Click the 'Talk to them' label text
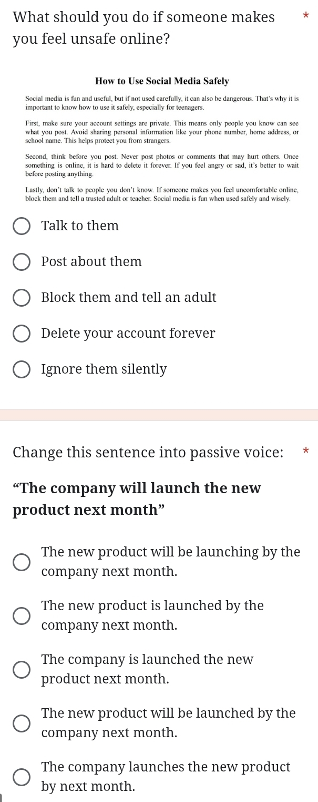The image size is (318, 802). pos(80,226)
